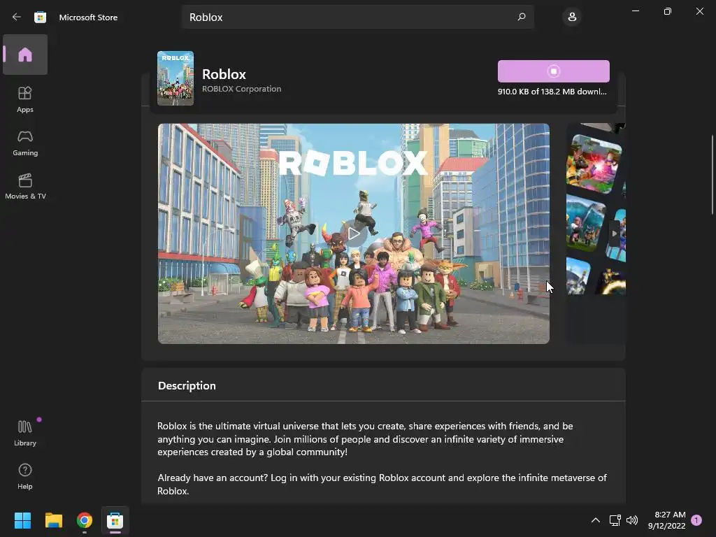Open the colorful battle screenshot thumbnail
Screen dimensions: 716x537
coord(594,164)
